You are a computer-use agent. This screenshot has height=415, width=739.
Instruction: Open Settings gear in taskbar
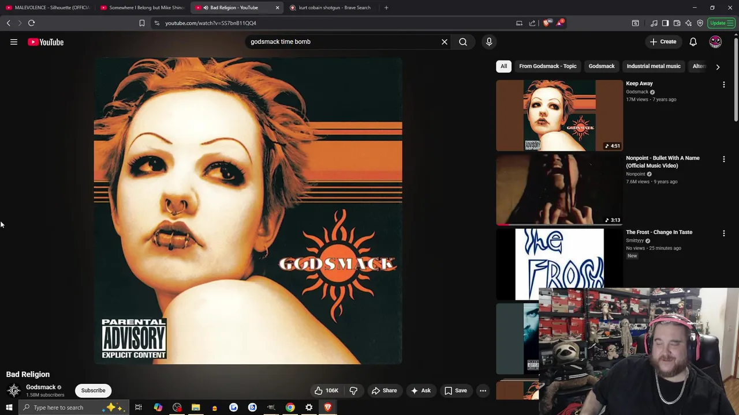(x=309, y=408)
